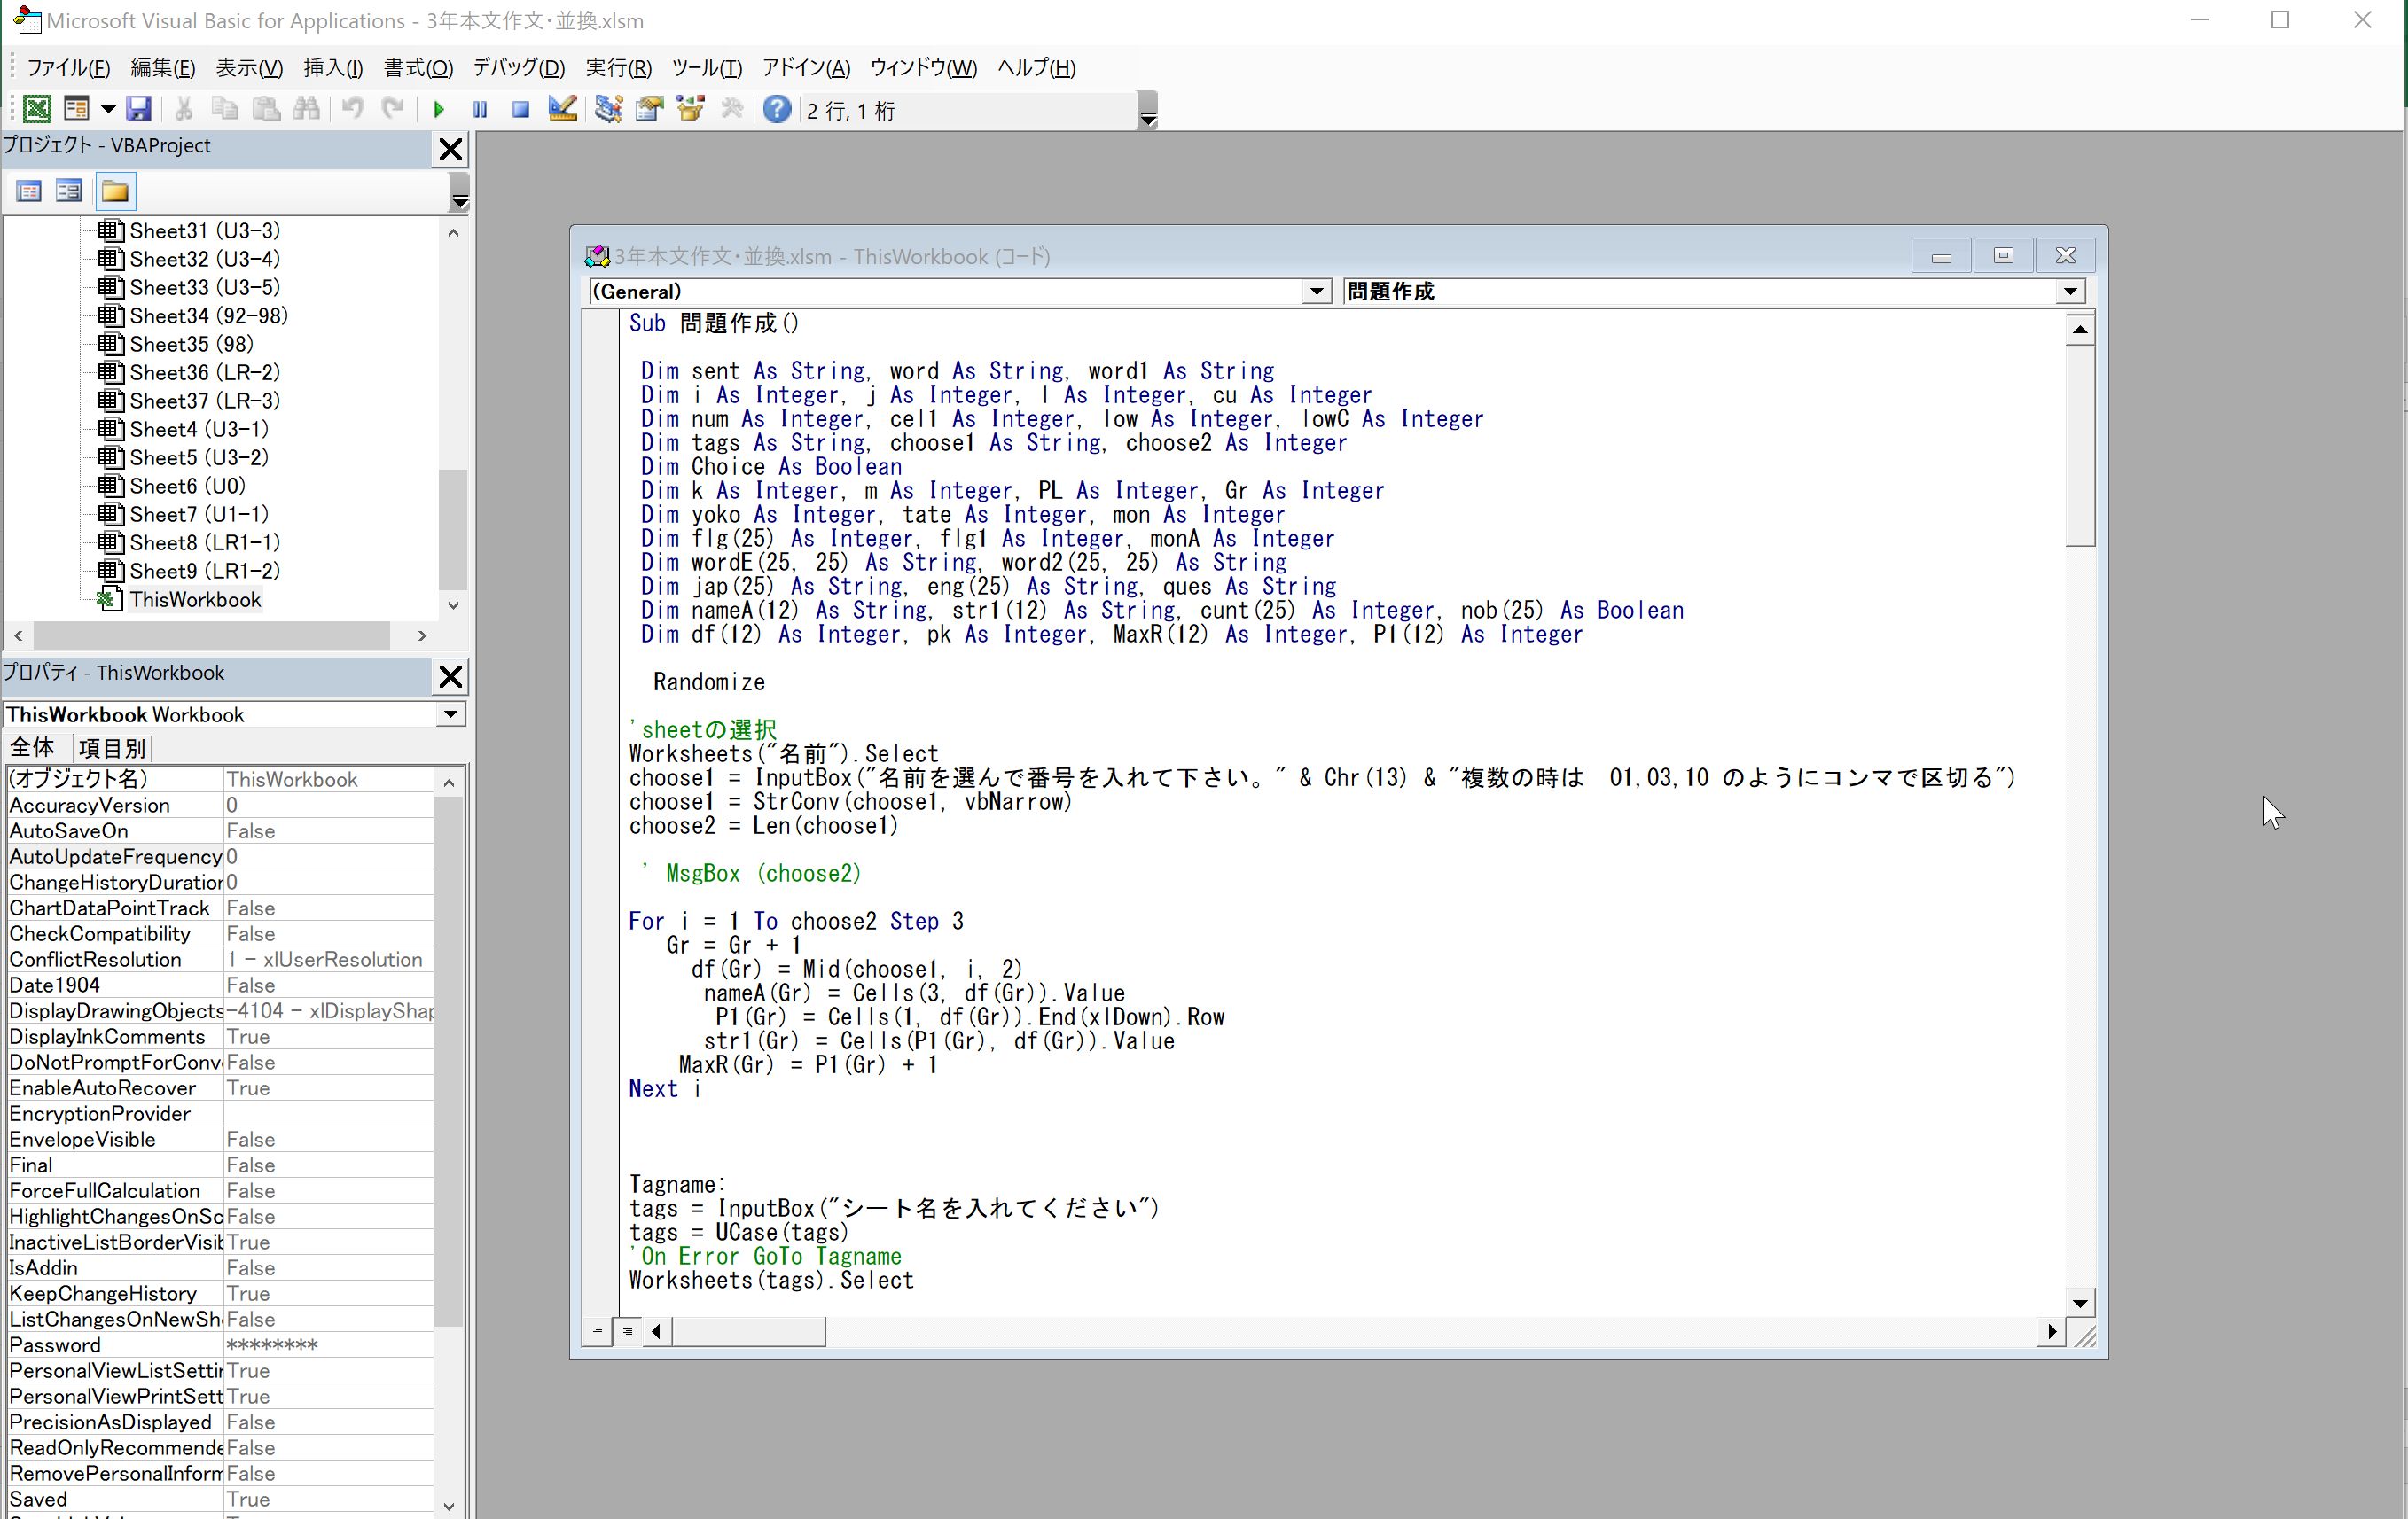Save the workbook with the floppy icon
Screen dimensions: 2408x1519
139,109
